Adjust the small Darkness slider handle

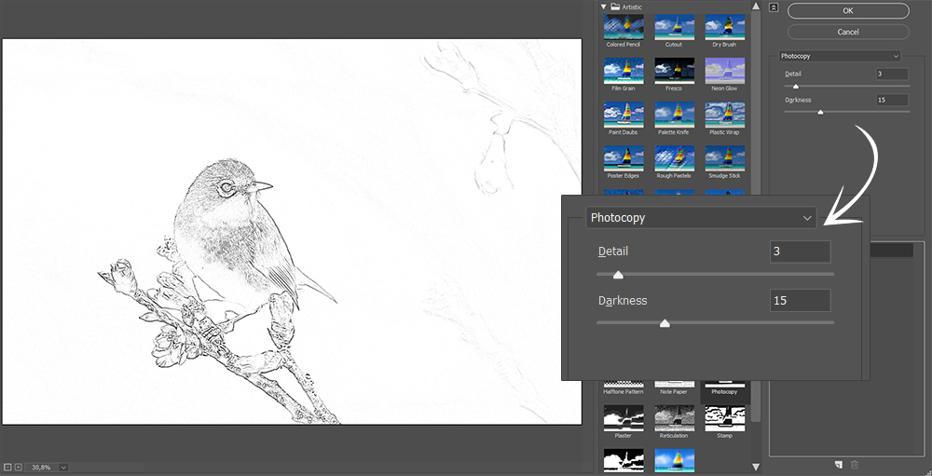820,112
